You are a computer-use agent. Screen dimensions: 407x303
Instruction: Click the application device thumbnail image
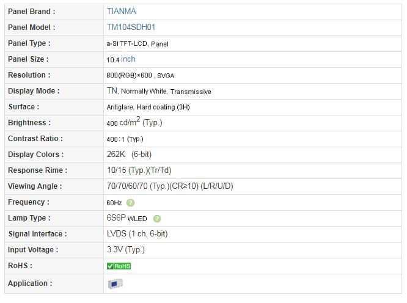(116, 284)
